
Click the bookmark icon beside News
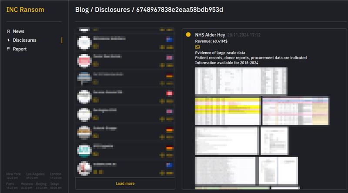coord(8,31)
